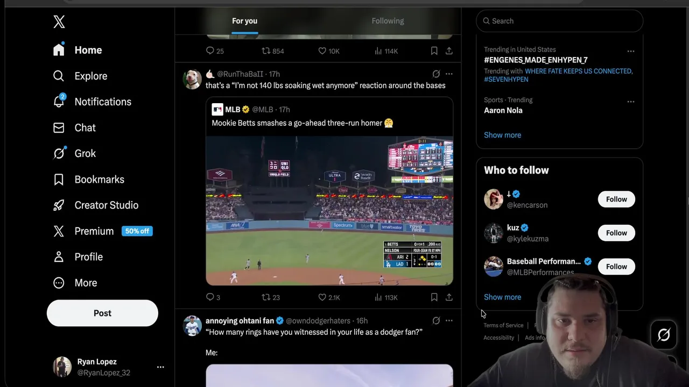
Task: Open image in ohtani fan post
Action: (329, 376)
